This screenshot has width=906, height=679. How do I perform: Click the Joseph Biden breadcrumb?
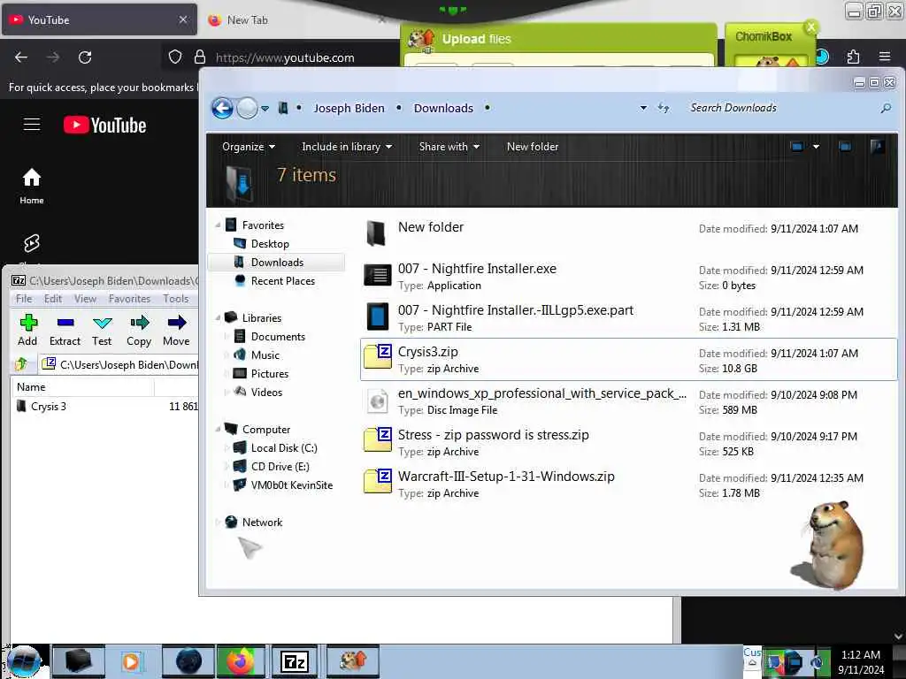(x=349, y=108)
